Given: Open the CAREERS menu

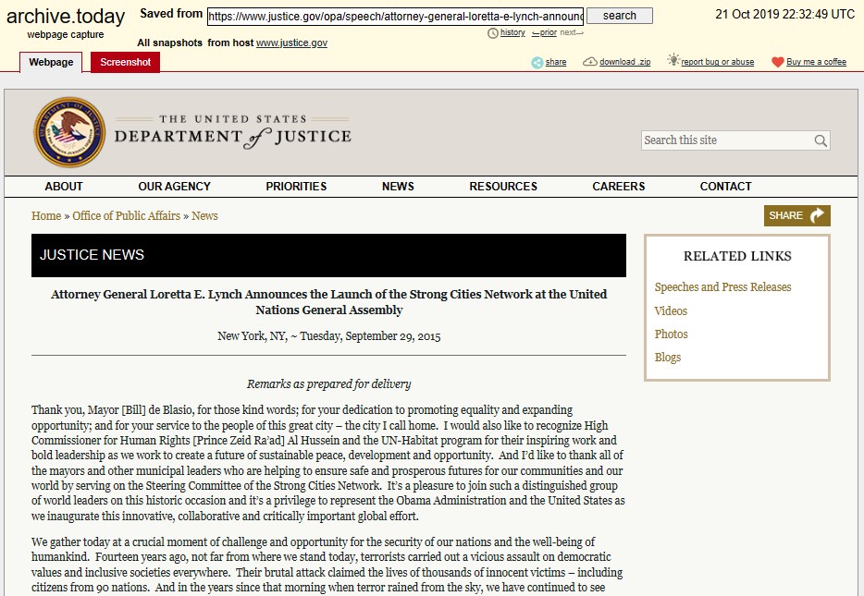Looking at the screenshot, I should tap(618, 187).
